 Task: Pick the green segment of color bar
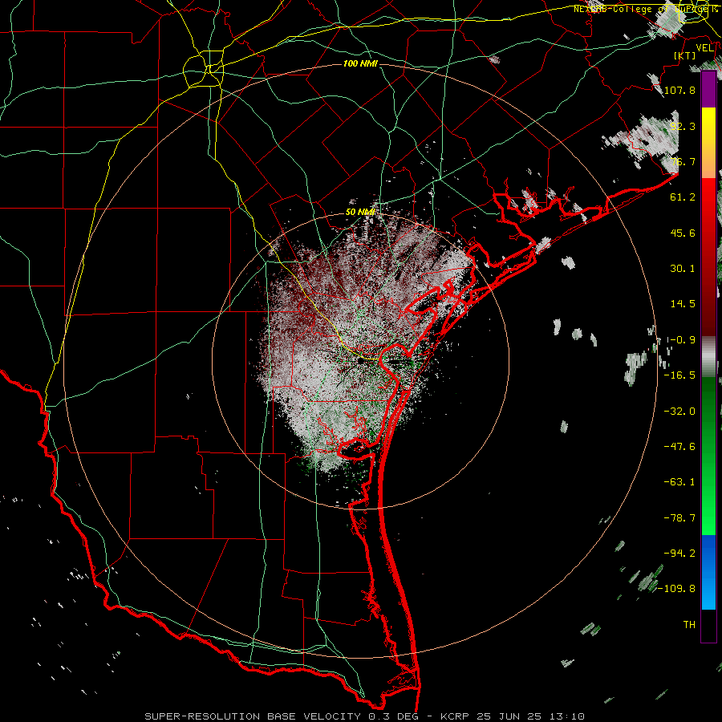pos(708,456)
